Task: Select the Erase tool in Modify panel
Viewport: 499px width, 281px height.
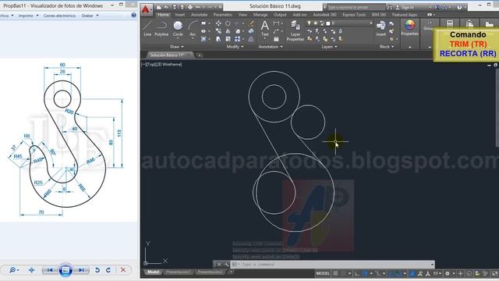Action: [x=251, y=23]
